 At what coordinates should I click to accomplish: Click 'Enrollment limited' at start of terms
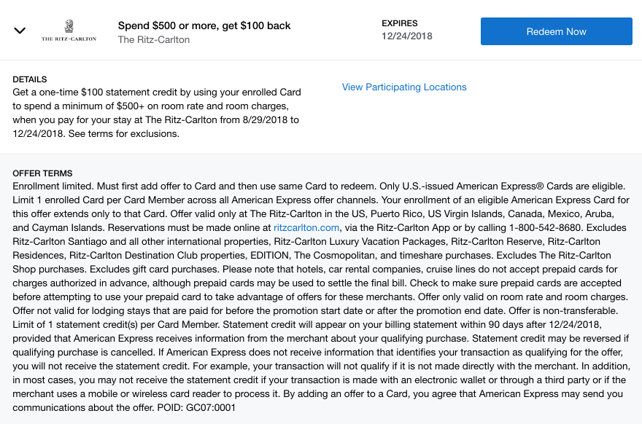pyautogui.click(x=53, y=187)
